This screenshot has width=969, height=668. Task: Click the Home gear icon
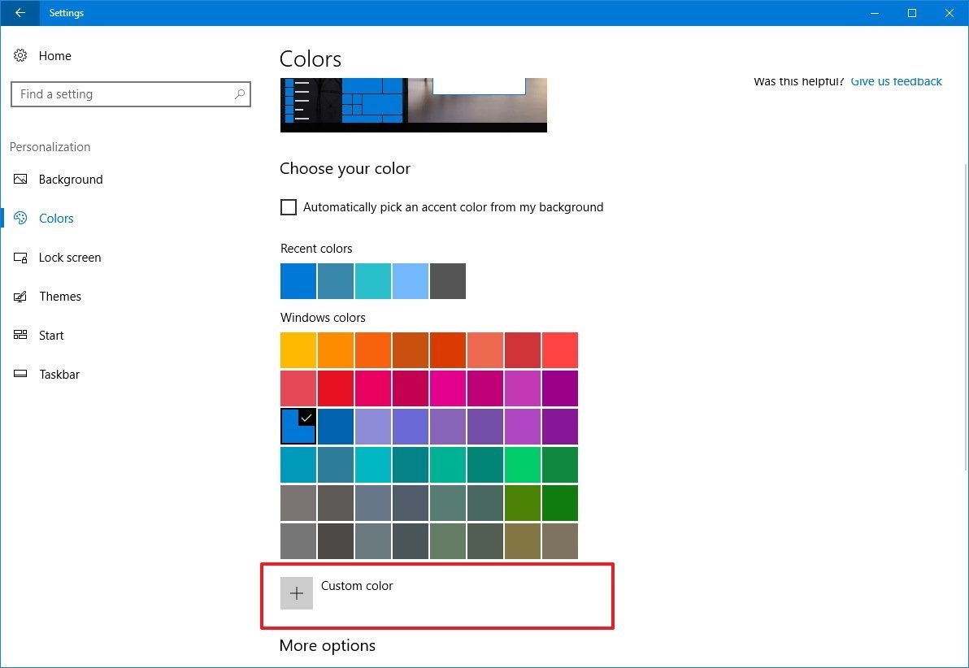(x=20, y=54)
